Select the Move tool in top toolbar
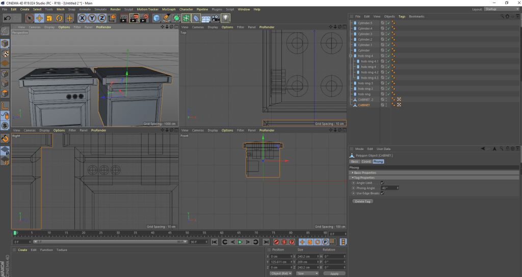 coord(39,18)
